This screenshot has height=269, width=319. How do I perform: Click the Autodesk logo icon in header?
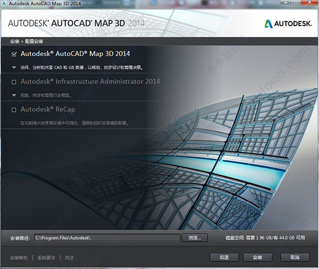269,24
